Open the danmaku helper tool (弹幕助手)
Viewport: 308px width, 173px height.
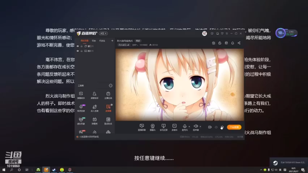pyautogui.click(x=81, y=95)
